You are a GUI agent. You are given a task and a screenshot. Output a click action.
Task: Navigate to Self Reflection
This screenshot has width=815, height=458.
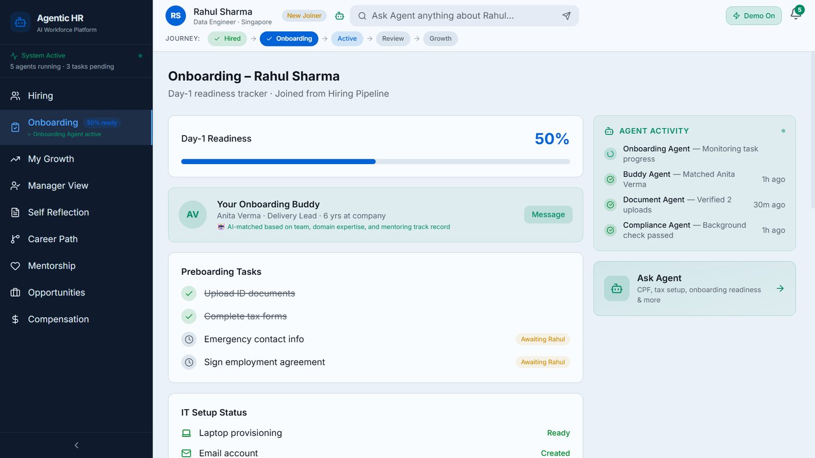76,212
